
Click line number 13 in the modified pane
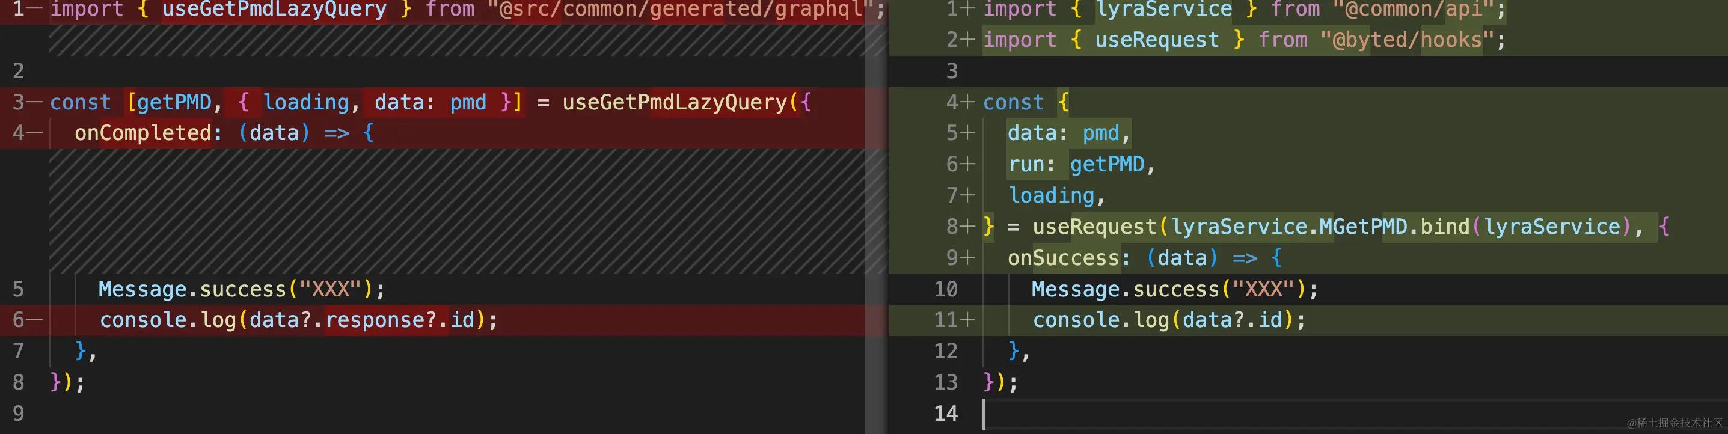pos(946,382)
